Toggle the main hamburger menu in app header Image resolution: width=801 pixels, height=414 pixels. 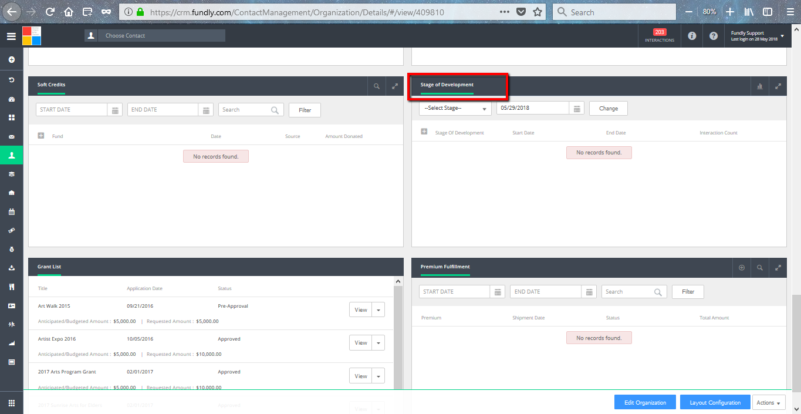(11, 36)
